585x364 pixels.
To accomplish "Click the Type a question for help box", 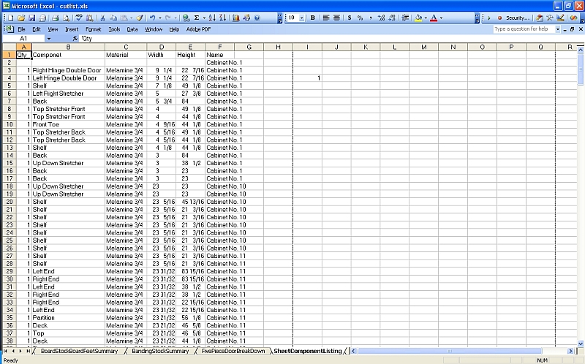I will (x=524, y=29).
